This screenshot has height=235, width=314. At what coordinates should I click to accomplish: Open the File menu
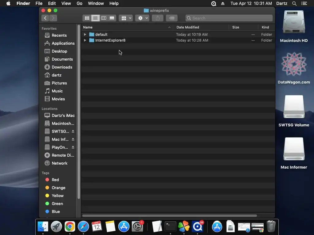[x=39, y=3]
